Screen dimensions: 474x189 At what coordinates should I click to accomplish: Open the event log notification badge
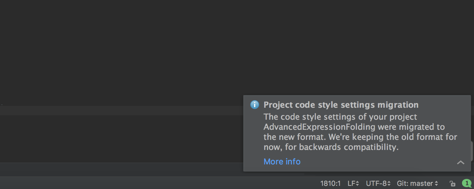coord(466,183)
